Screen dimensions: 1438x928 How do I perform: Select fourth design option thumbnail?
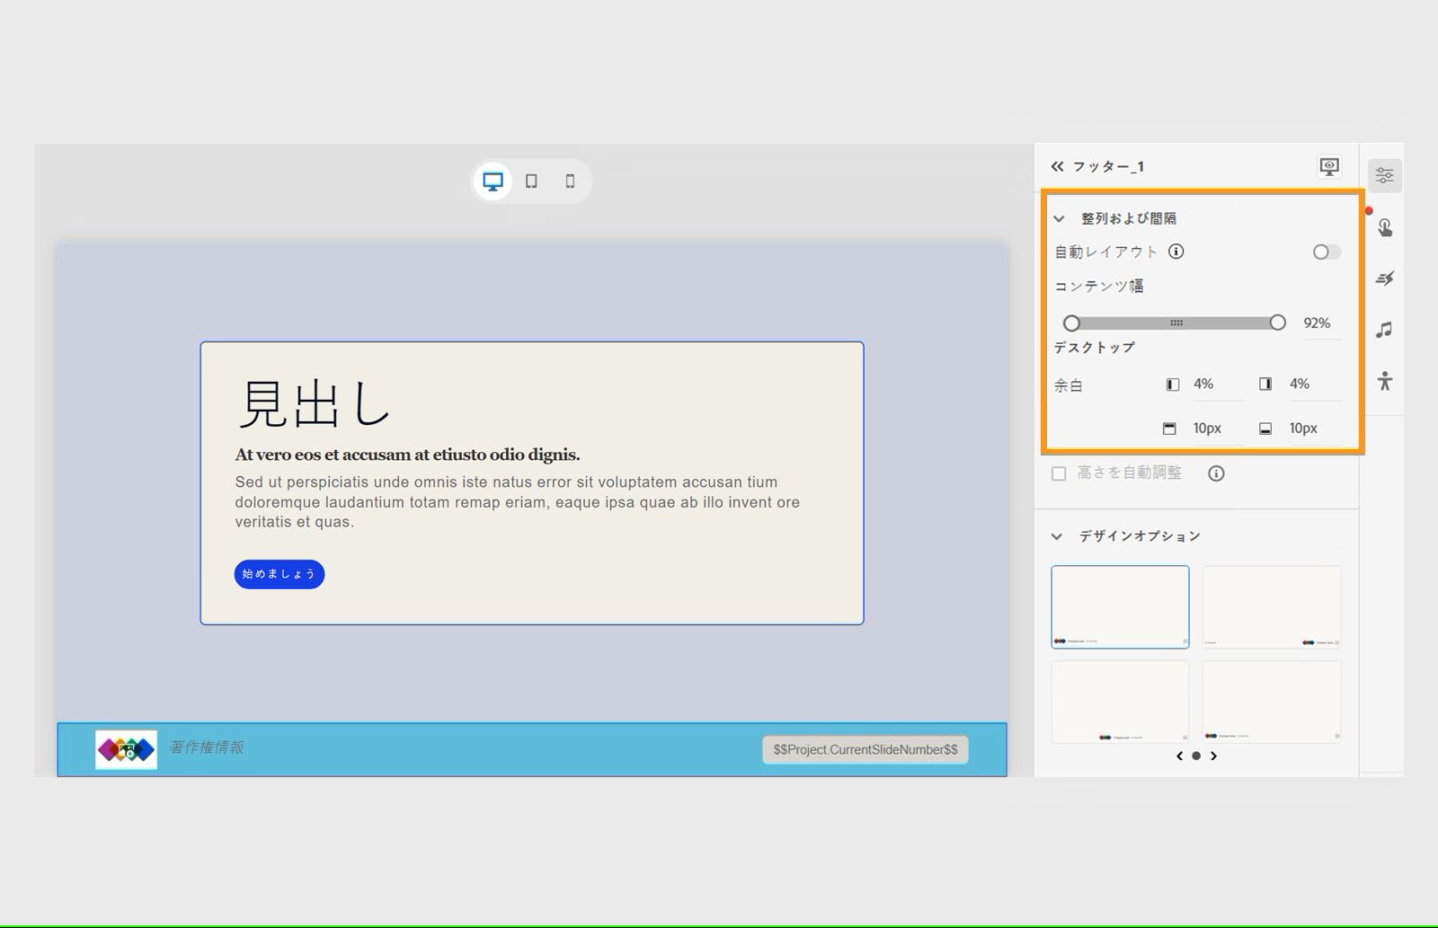1272,702
